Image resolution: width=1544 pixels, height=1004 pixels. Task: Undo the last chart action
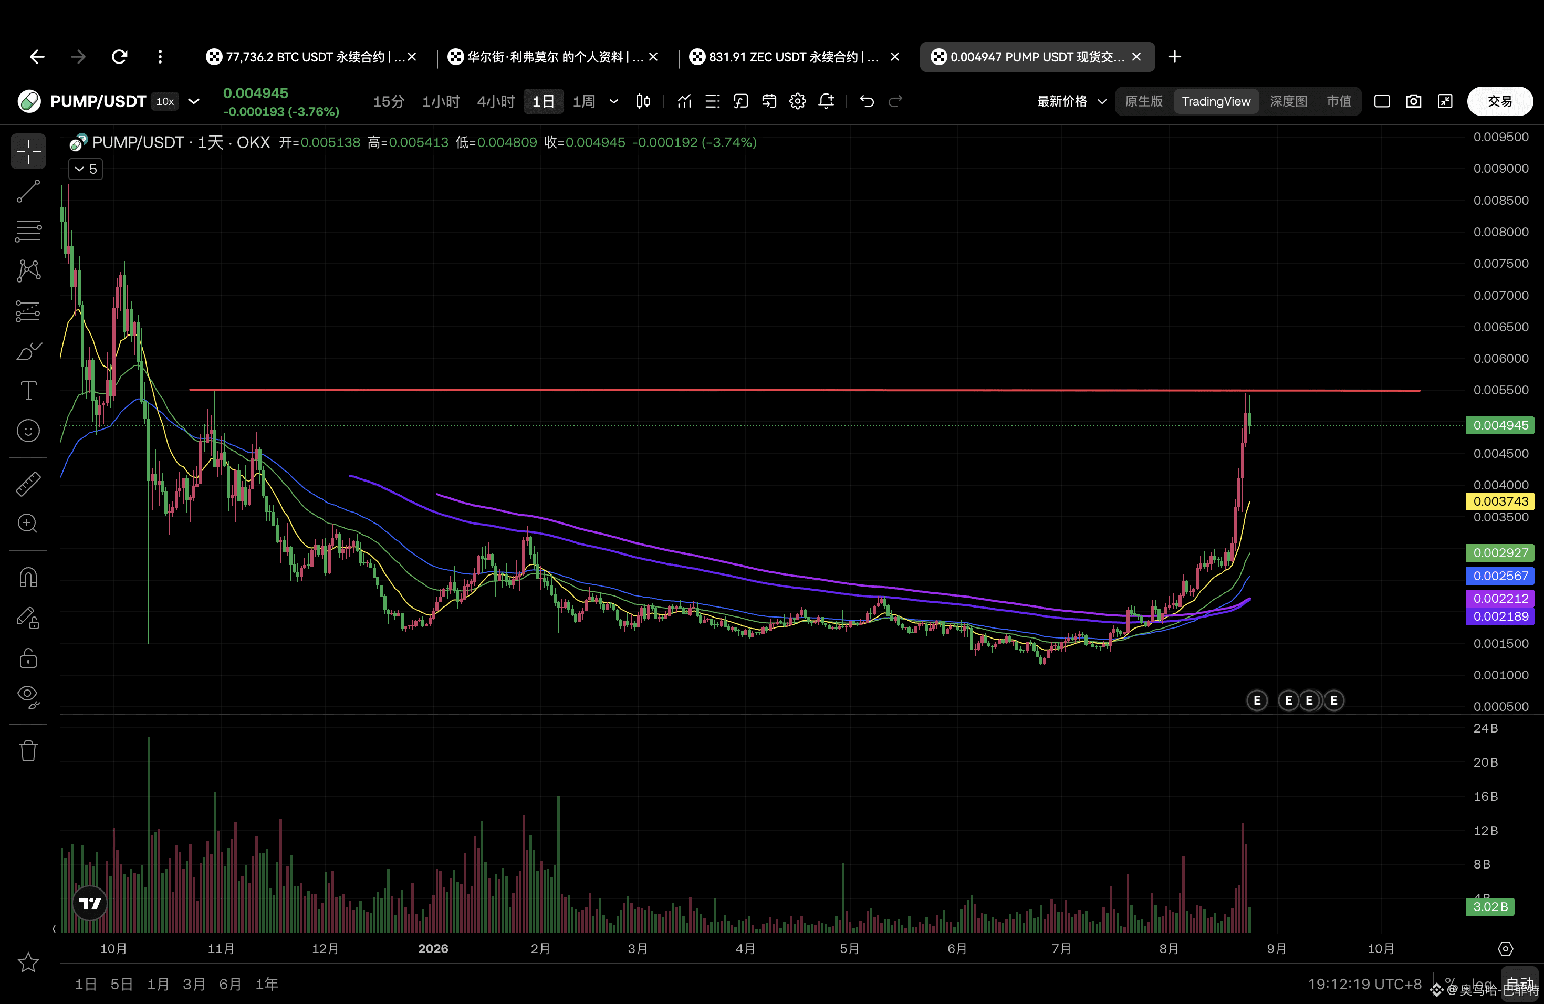pyautogui.click(x=867, y=101)
